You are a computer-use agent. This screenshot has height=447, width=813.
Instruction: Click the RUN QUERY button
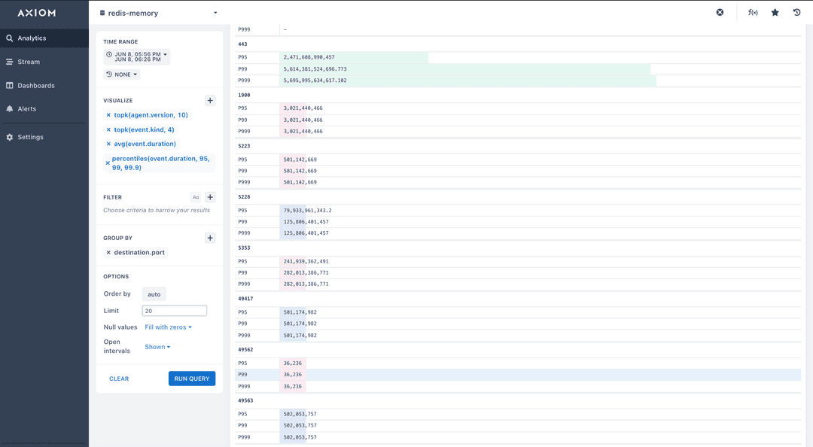click(191, 379)
